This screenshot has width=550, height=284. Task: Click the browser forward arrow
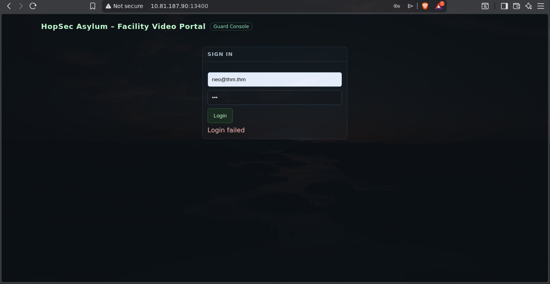click(x=21, y=6)
